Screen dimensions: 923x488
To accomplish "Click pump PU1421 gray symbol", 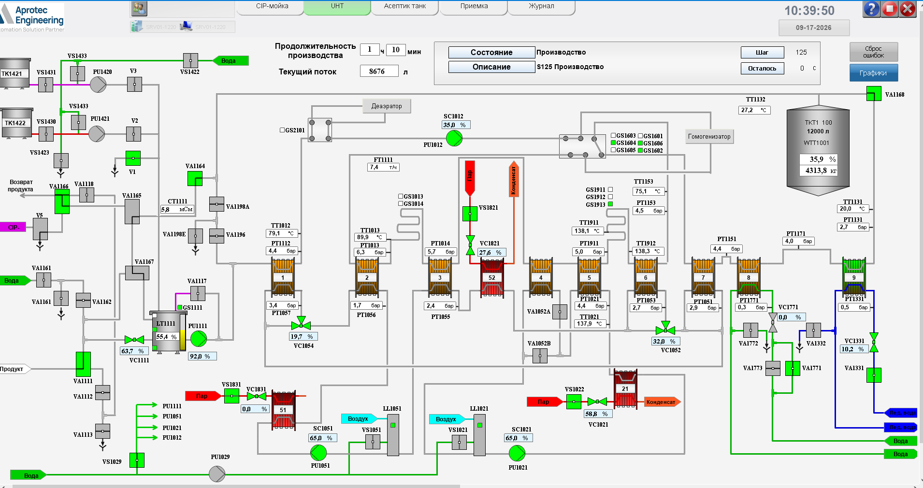I will [x=97, y=134].
